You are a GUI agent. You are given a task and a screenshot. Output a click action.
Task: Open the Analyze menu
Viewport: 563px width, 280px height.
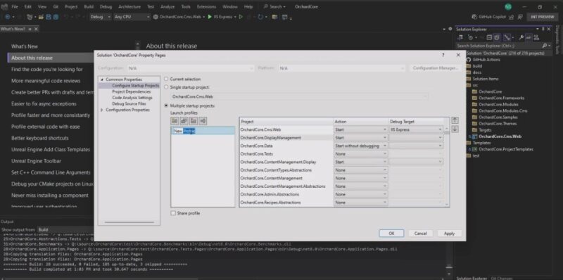(167, 7)
